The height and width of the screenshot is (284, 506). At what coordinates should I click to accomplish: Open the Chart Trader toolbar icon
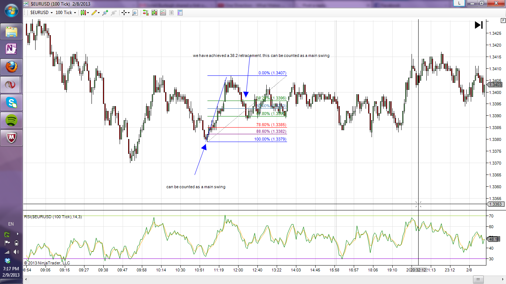(x=144, y=13)
